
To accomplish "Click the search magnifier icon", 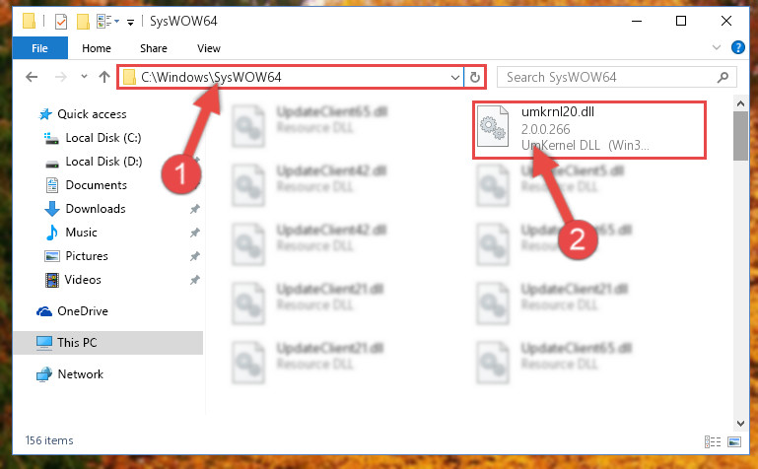I will click(723, 77).
